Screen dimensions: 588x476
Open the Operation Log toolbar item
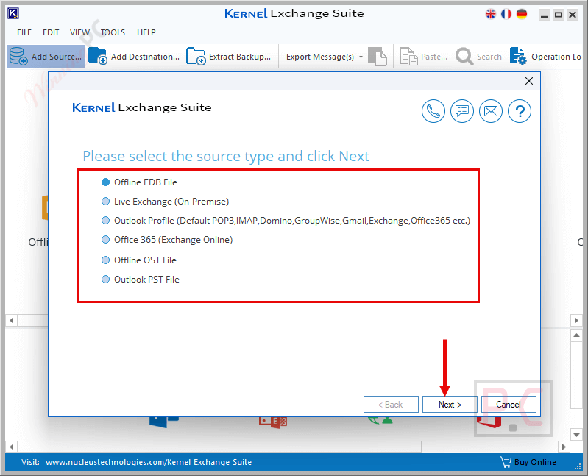pyautogui.click(x=545, y=57)
